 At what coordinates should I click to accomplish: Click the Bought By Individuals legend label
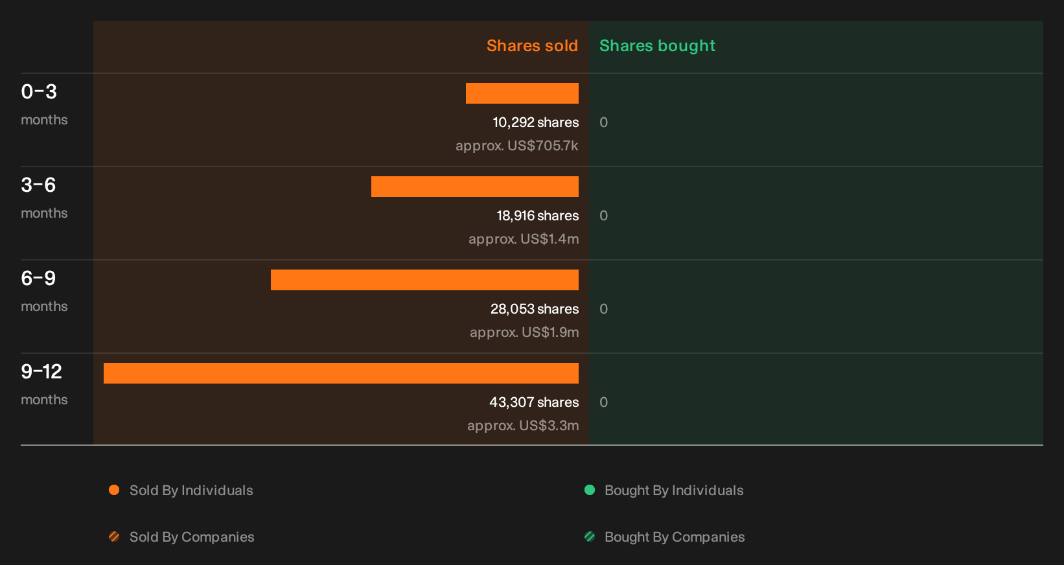tap(674, 490)
